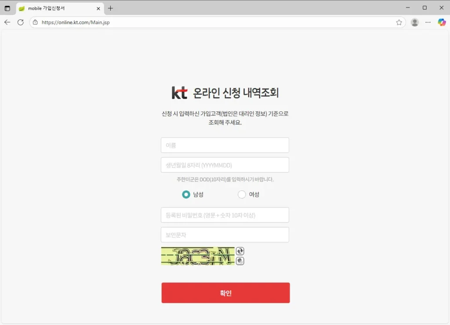Viewport: 450px width, 325px height.
Task: Reload the page with the refresh icon
Action: tap(20, 22)
